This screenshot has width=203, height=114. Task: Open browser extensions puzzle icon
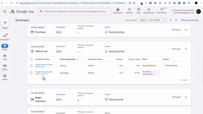pos(189,3)
